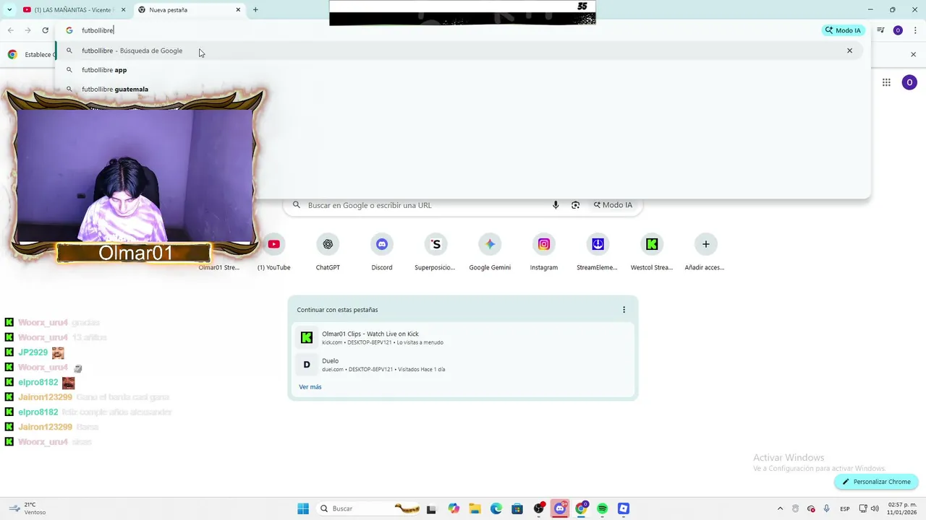The image size is (926, 520).
Task: Click the Ver más link
Action: (310, 387)
